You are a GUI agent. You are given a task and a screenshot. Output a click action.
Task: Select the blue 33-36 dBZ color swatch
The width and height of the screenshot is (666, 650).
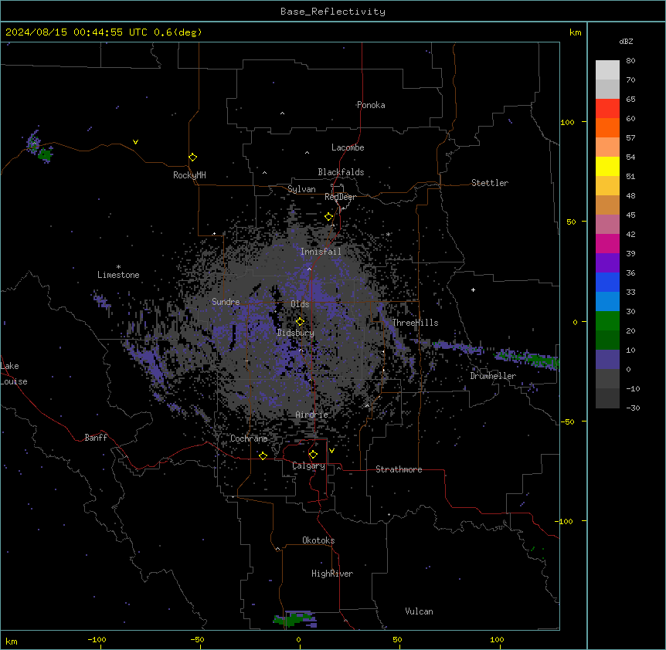coord(607,282)
